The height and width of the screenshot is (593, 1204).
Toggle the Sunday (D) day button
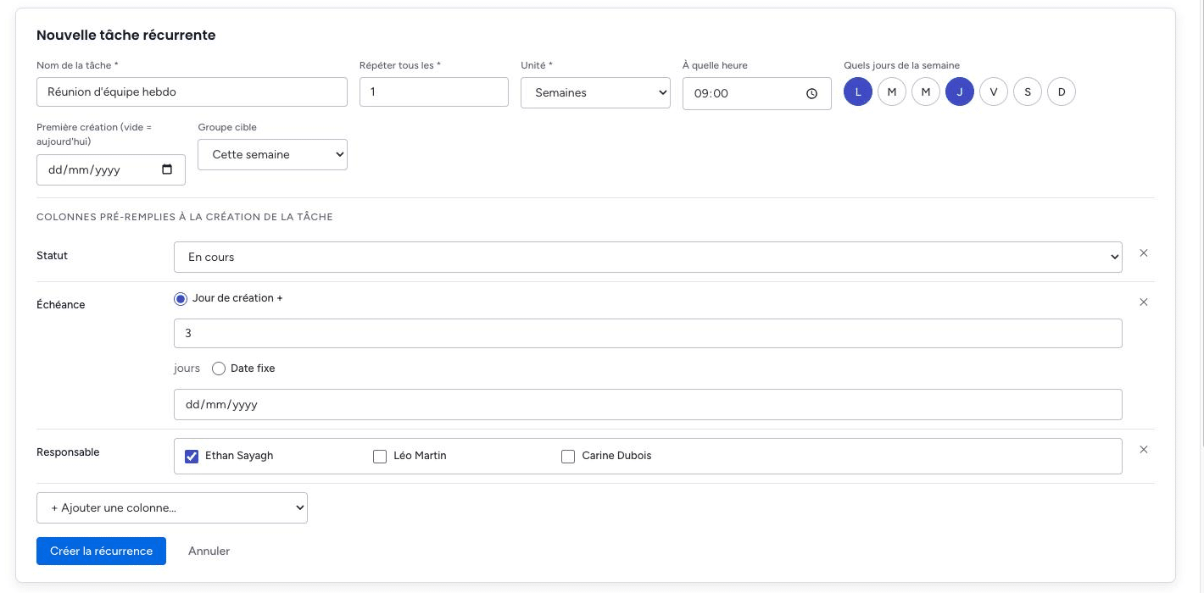1062,91
